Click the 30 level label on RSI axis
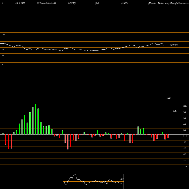The width and height of the screenshot is (189, 189). coord(3,56)
